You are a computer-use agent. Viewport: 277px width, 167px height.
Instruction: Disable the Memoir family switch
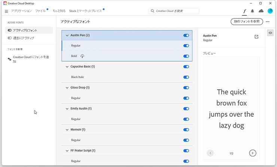186,129
